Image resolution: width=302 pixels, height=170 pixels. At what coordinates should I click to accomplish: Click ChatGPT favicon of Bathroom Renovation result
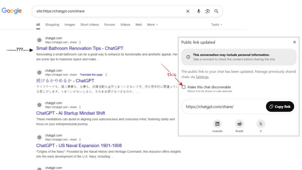tap(39, 40)
